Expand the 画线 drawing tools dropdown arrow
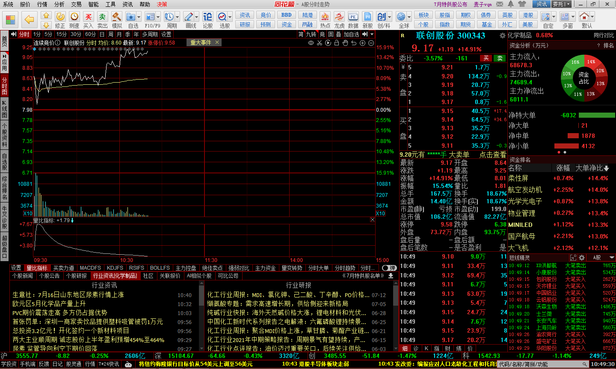 click(x=197, y=18)
